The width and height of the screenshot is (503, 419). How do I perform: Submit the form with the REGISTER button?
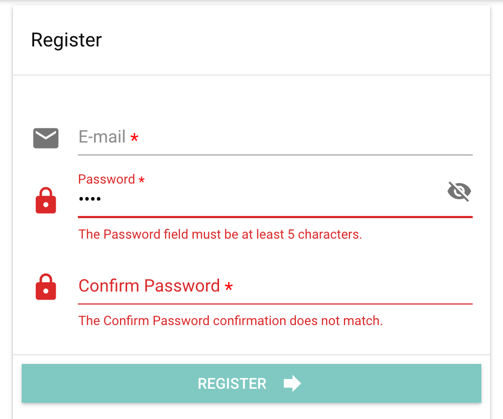point(251,384)
